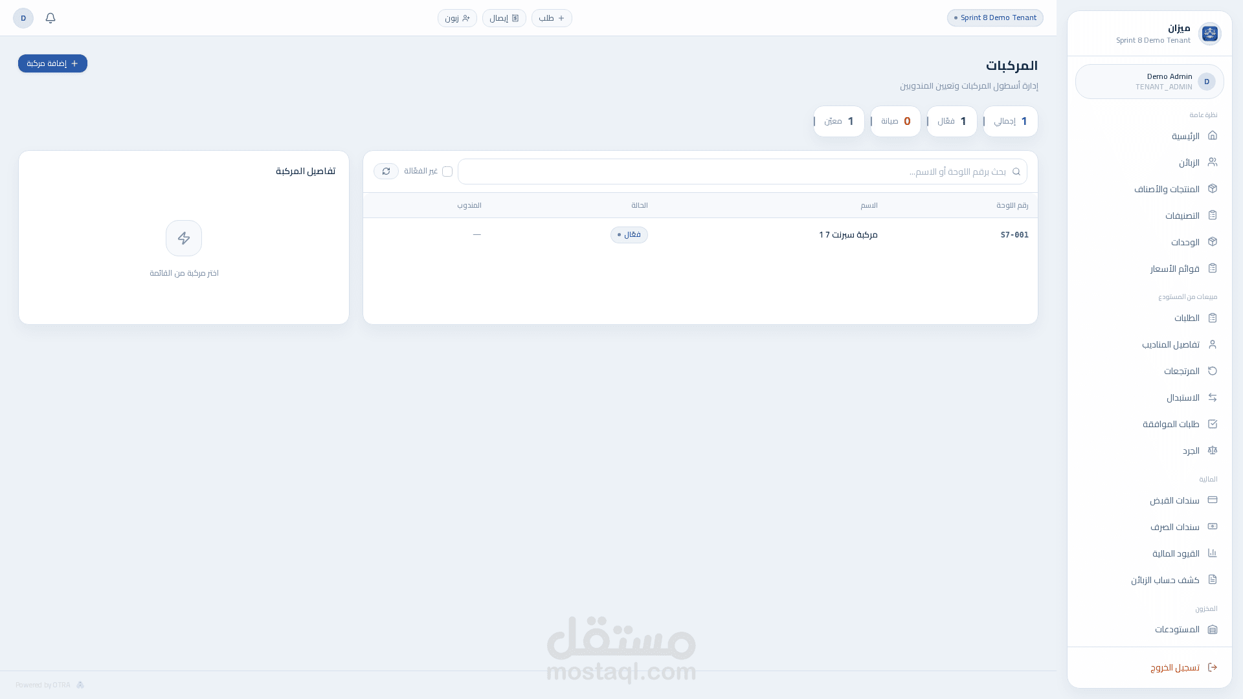Click the user avatar D in top bar
1243x699 pixels.
pyautogui.click(x=23, y=18)
